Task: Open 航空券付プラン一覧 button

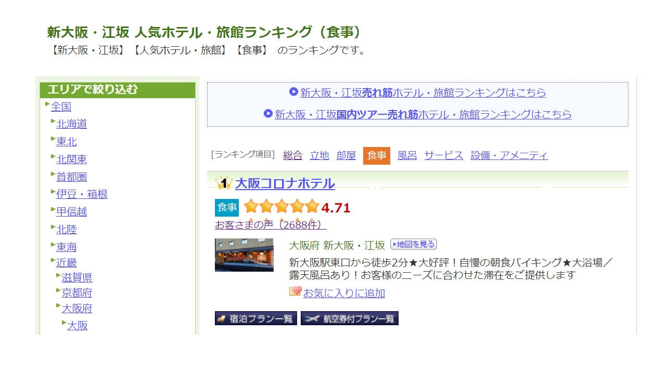Action: [350, 318]
